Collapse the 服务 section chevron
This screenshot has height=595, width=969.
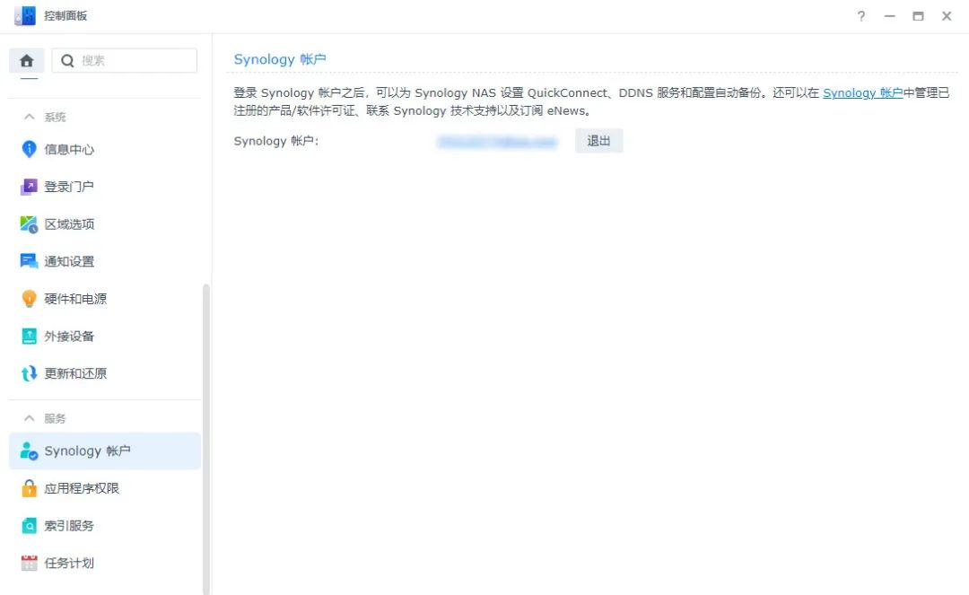[29, 418]
